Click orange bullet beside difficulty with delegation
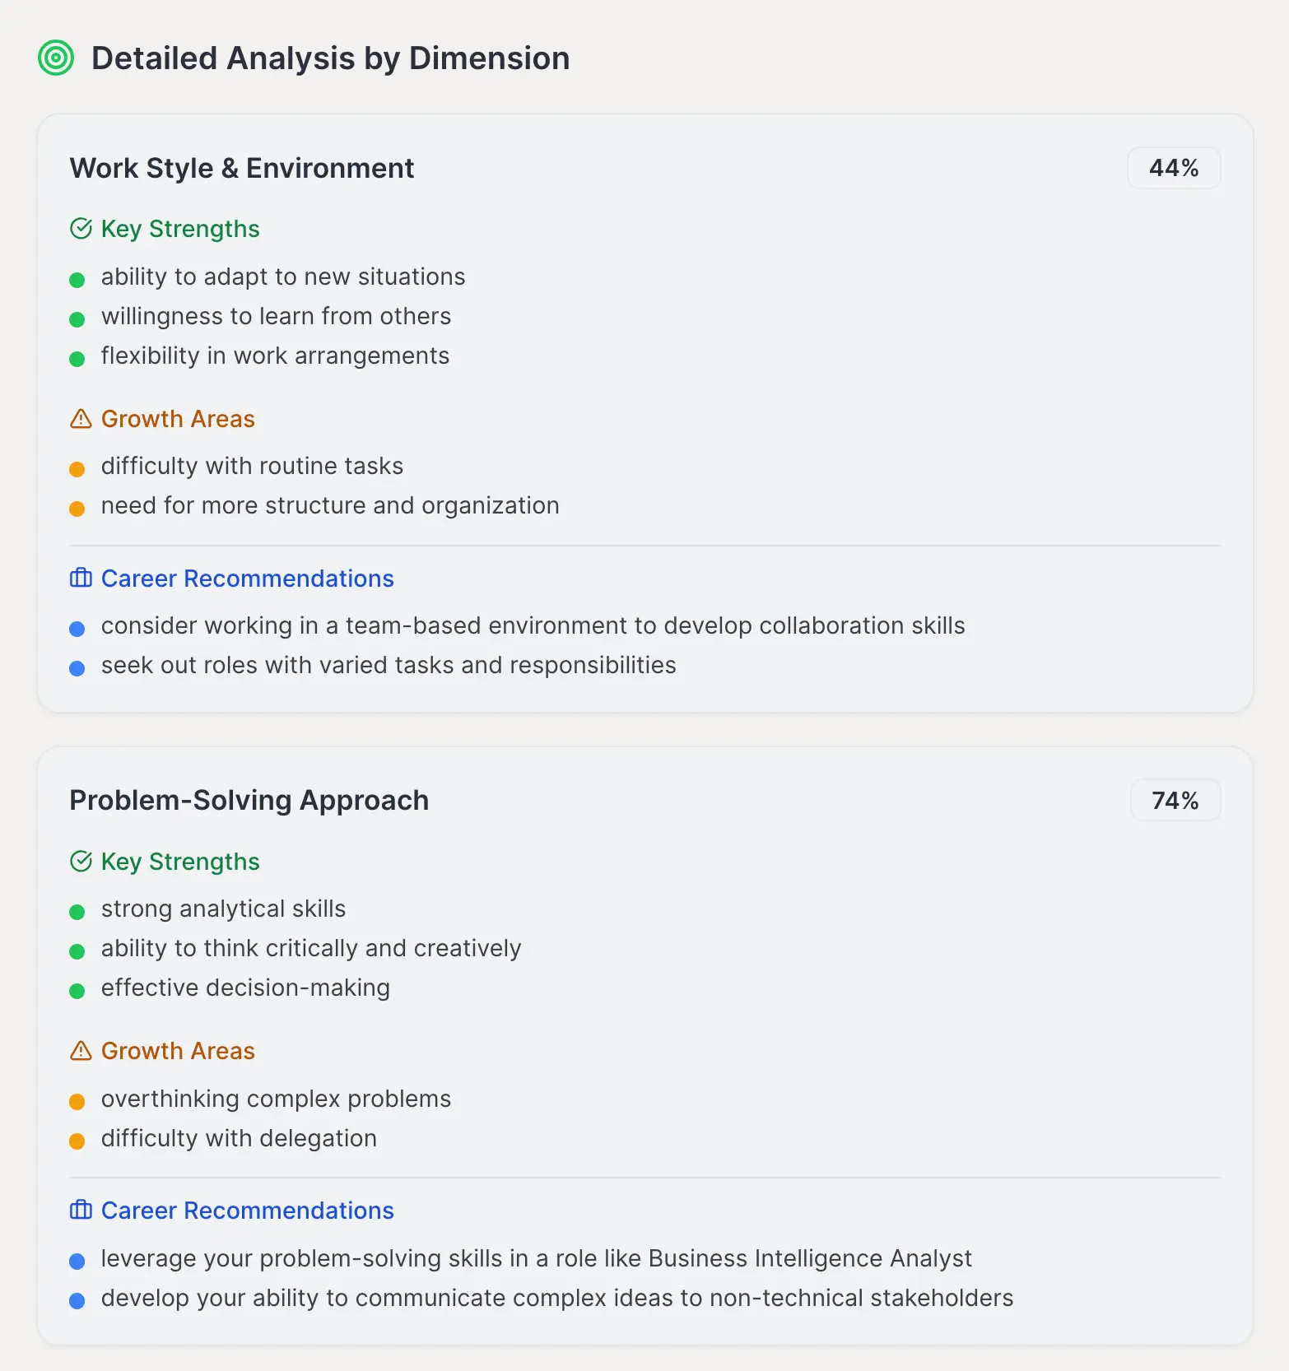This screenshot has width=1289, height=1371. (77, 1141)
